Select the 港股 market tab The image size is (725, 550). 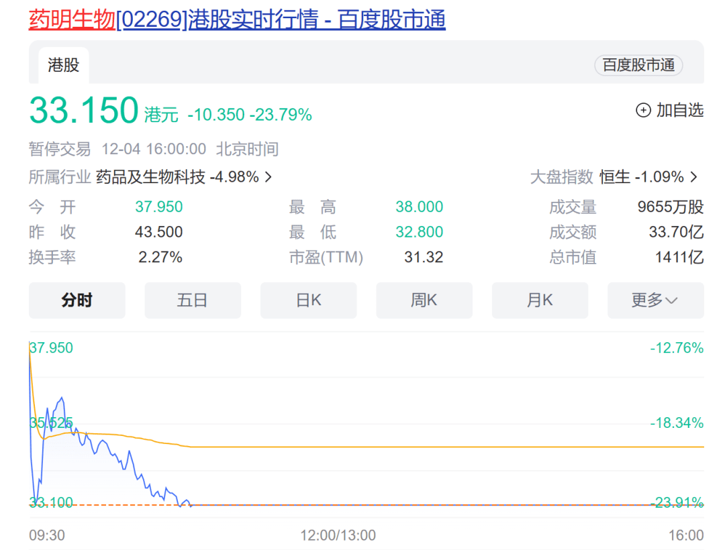(x=64, y=66)
